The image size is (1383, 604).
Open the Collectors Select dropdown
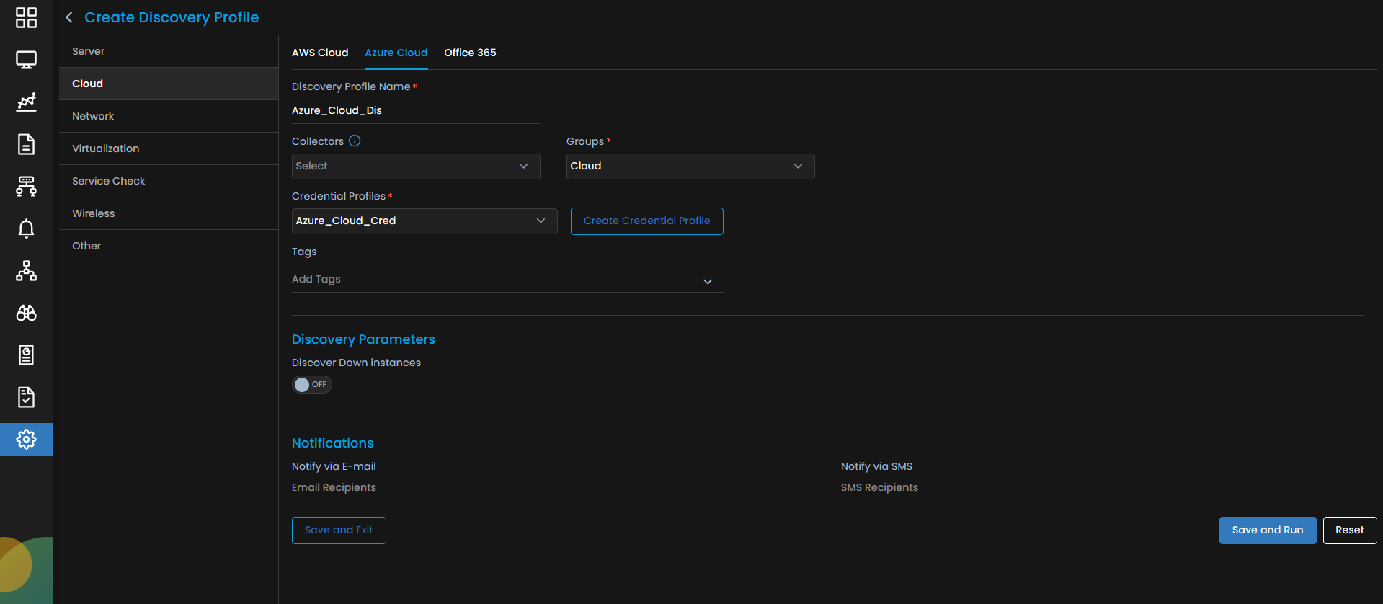click(416, 166)
